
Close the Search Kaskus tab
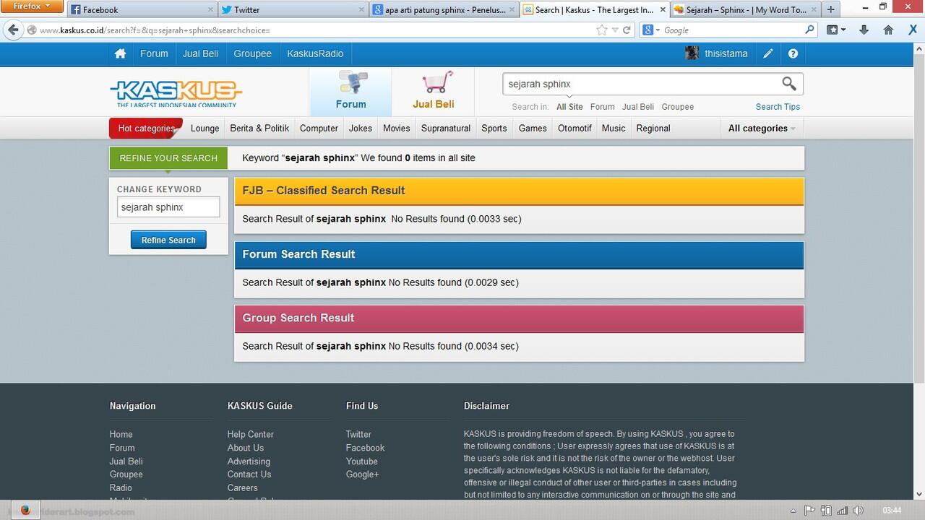[663, 9]
